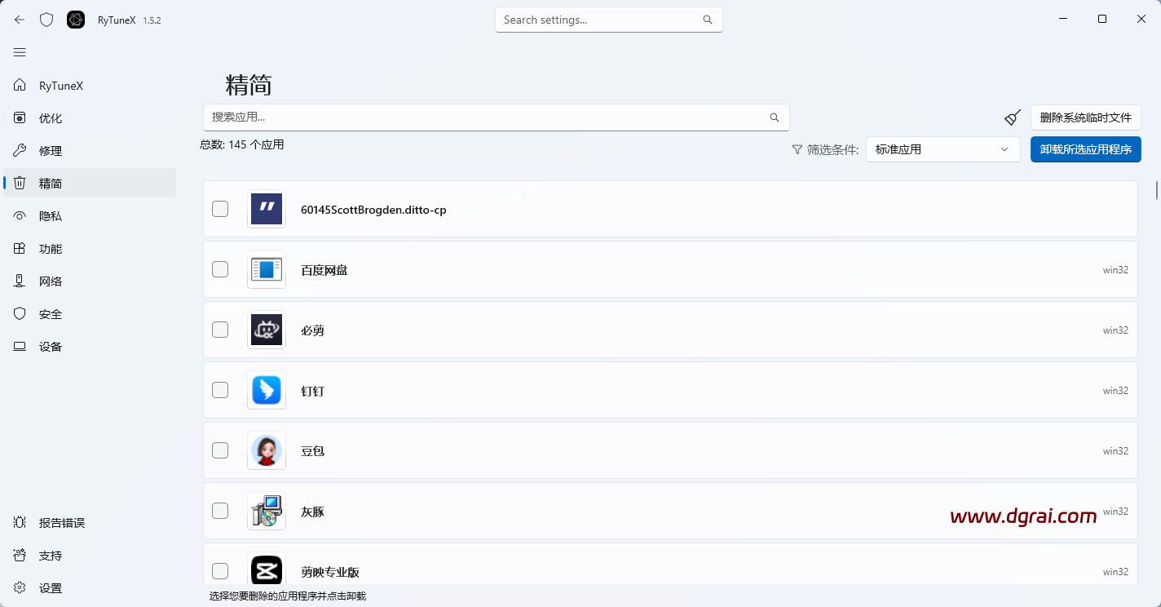Image resolution: width=1161 pixels, height=607 pixels.
Task: Select the 精简 sidebar item
Action: point(51,183)
